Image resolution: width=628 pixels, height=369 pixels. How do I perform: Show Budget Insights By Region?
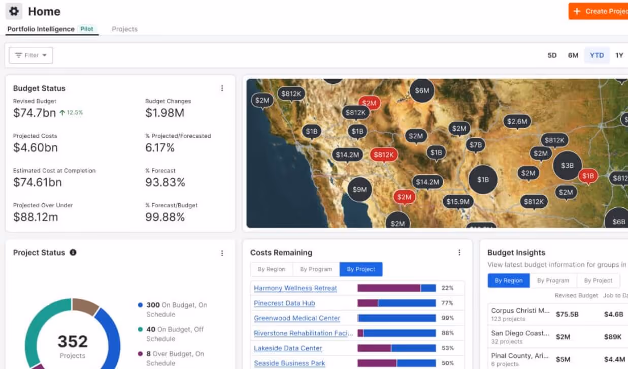click(509, 280)
